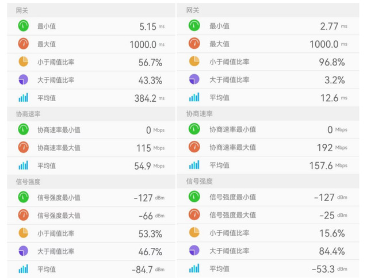This screenshot has width=367, height=280.
Task: Click the red gauge icon for 115 Mbps
Action: 23,147
